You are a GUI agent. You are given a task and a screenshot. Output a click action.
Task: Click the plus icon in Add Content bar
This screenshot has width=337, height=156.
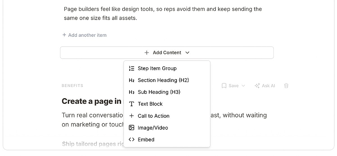point(147,53)
